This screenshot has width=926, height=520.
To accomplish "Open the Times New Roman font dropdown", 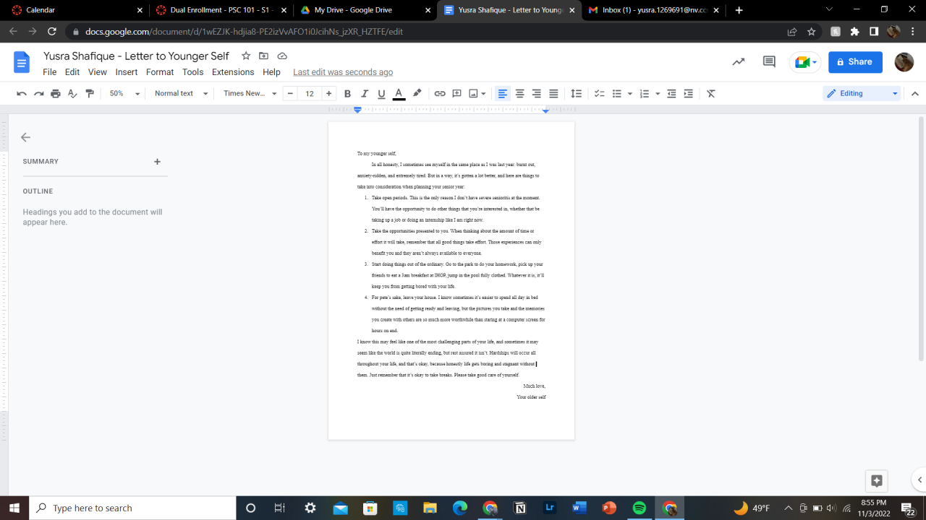I will [x=250, y=93].
